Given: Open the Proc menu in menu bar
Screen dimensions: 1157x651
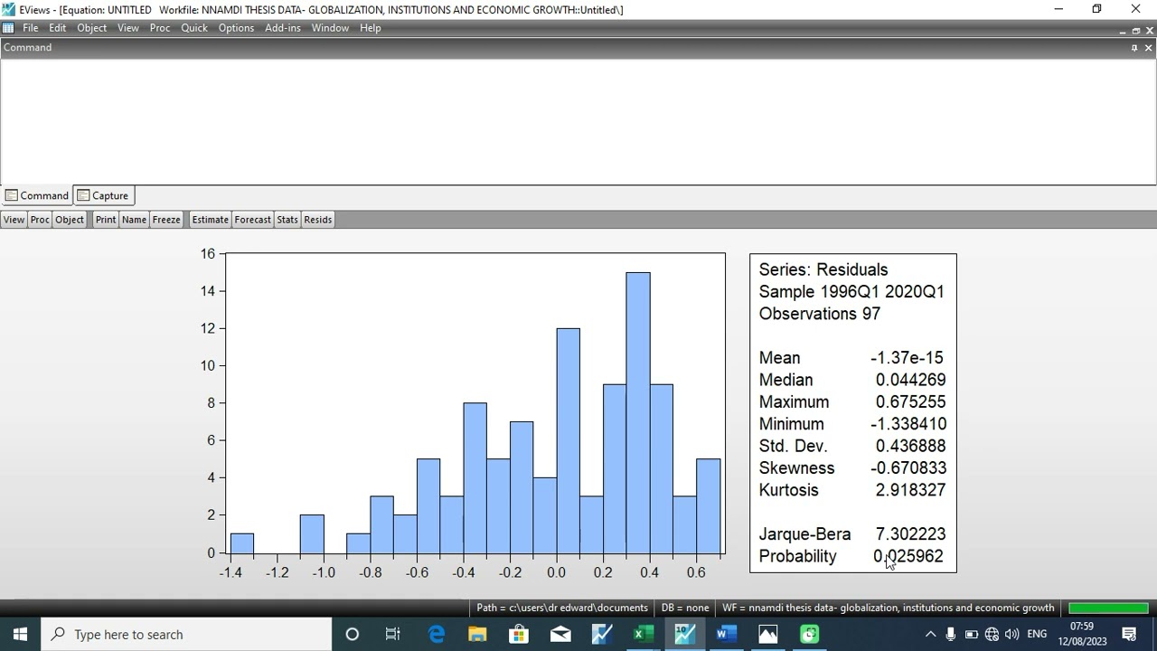Looking at the screenshot, I should (160, 28).
